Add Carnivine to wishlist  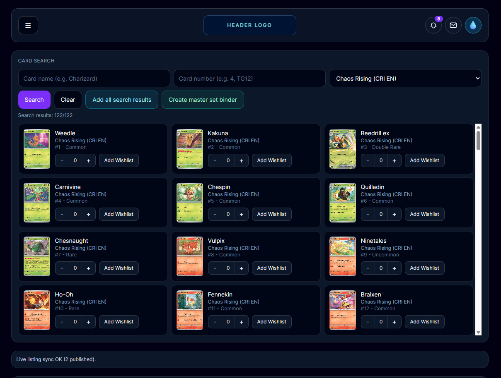pos(119,214)
